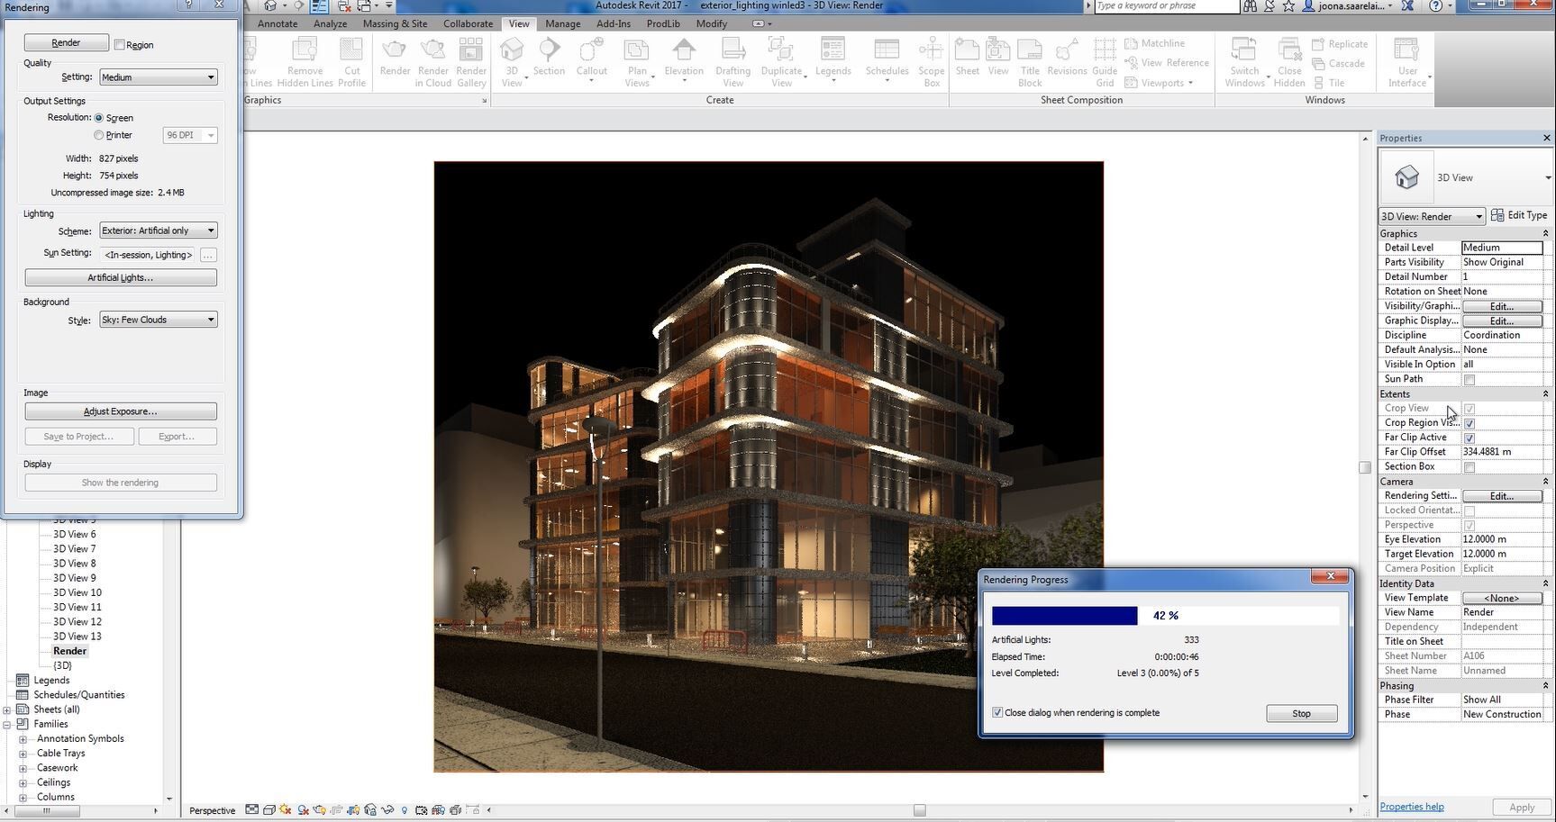1556x822 pixels.
Task: Open Render in Cloud
Action: [x=432, y=59]
